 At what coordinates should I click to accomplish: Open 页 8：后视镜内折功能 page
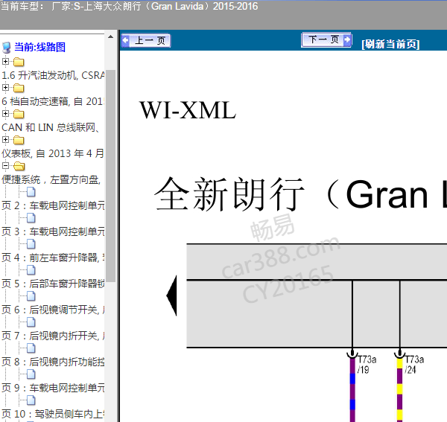coord(53,362)
